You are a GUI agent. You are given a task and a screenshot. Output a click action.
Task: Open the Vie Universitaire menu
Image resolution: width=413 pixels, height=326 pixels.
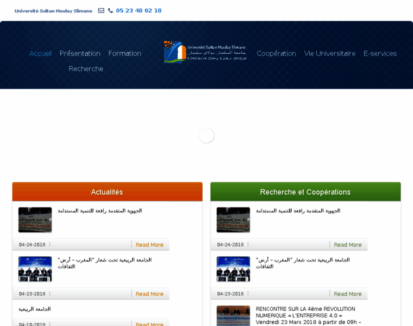click(x=330, y=53)
